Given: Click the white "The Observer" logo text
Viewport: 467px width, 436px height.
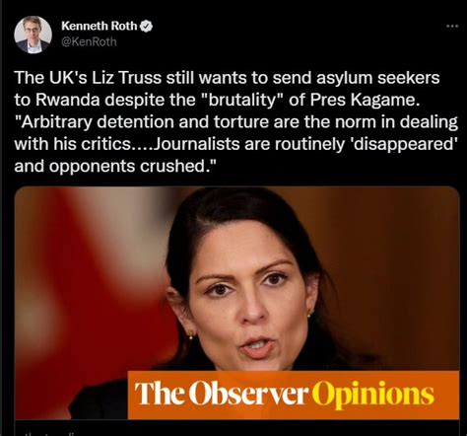Looking at the screenshot, I should pyautogui.click(x=222, y=394).
